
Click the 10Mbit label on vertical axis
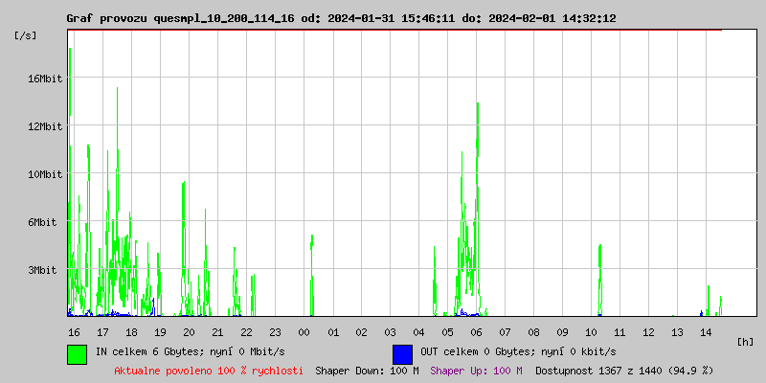[45, 174]
